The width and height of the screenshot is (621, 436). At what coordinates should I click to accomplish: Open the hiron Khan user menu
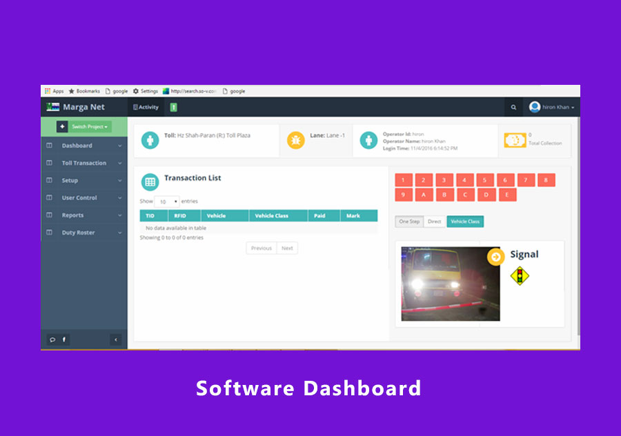(552, 108)
